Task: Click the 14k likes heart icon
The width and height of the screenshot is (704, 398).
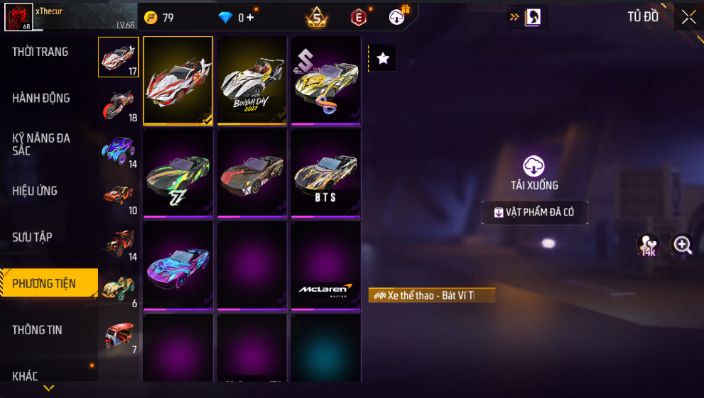Action: tap(648, 245)
